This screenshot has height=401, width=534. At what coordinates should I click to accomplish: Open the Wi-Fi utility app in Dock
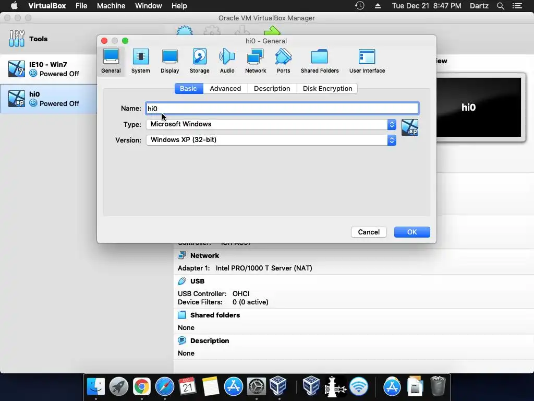[359, 387]
